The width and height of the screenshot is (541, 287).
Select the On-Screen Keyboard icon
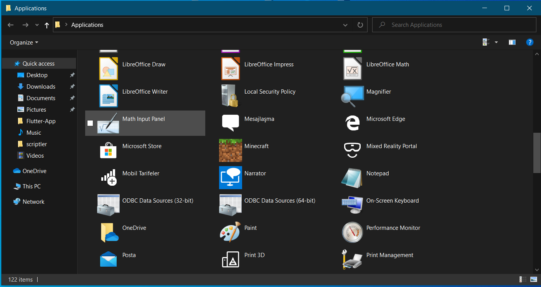coord(353,205)
